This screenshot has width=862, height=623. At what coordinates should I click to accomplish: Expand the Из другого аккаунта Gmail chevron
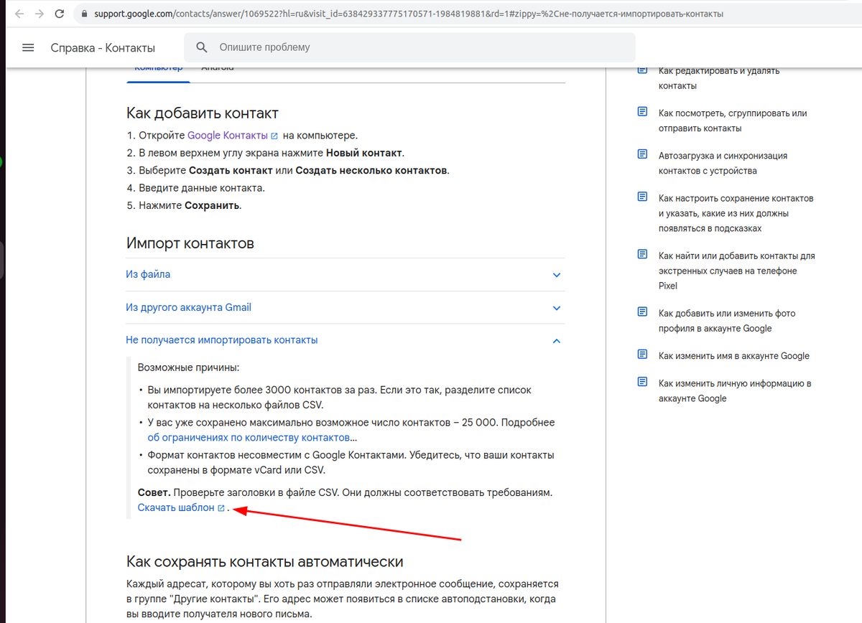[557, 308]
